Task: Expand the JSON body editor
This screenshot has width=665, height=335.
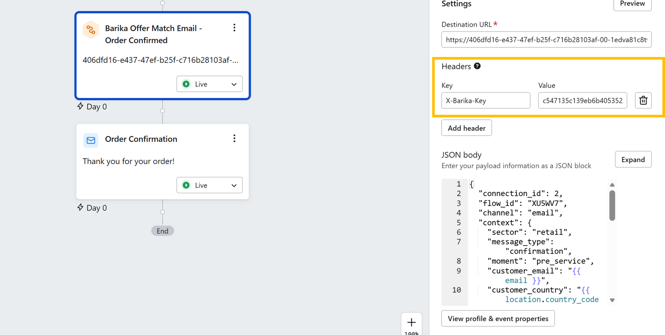Action: pyautogui.click(x=633, y=160)
